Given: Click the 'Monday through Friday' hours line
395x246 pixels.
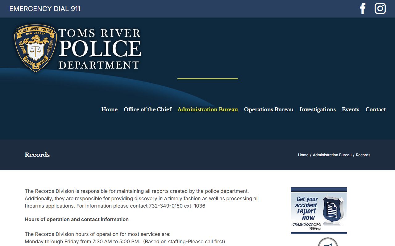Looking at the screenshot, I should coord(125,241).
